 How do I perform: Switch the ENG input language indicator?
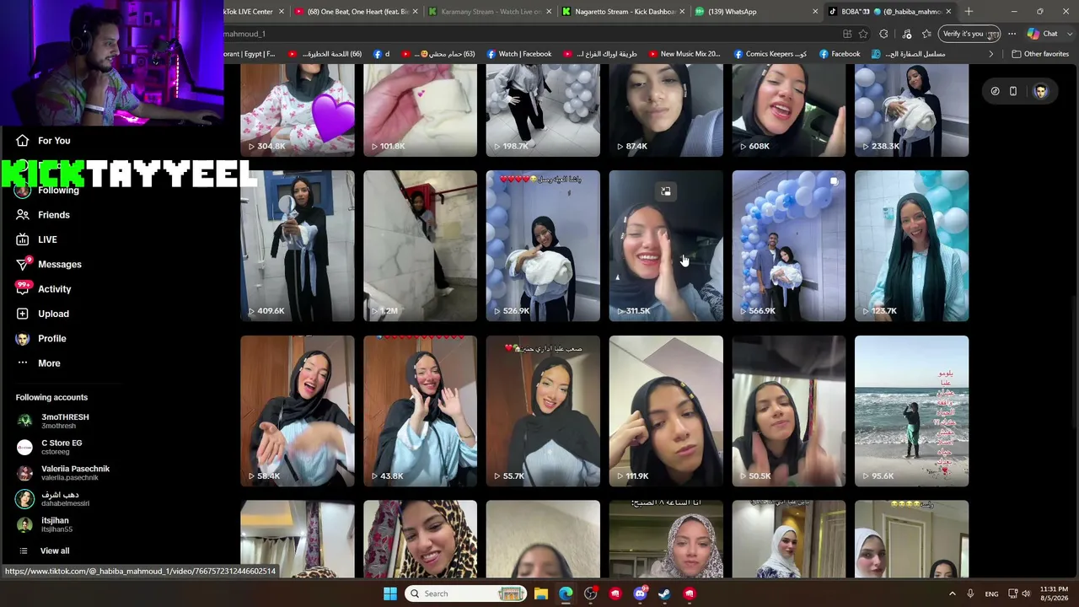991,594
